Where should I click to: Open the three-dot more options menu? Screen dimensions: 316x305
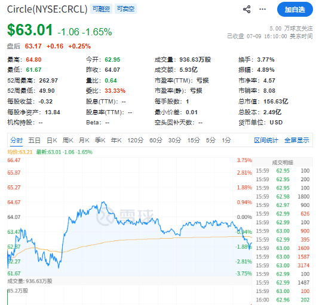[262, 10]
